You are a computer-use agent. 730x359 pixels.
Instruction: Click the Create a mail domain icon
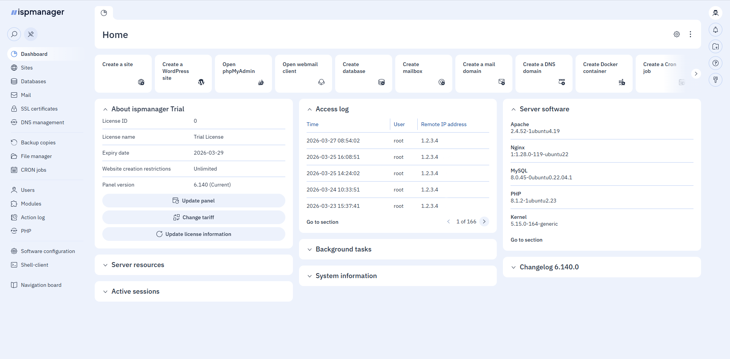502,82
